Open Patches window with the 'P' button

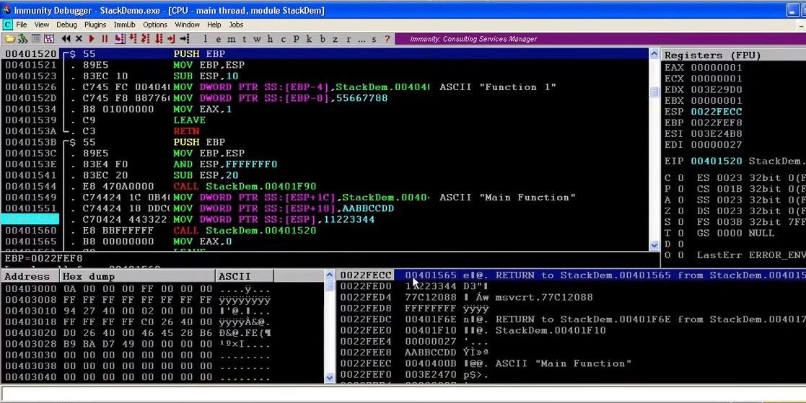coord(296,38)
